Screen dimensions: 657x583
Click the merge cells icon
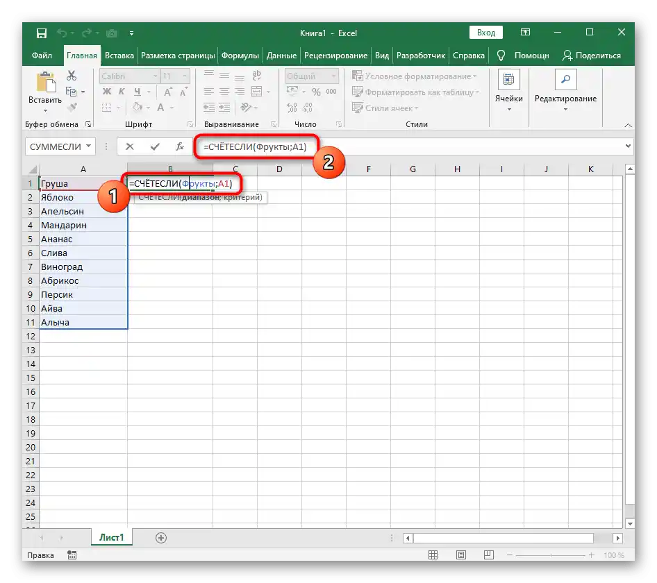[x=256, y=92]
